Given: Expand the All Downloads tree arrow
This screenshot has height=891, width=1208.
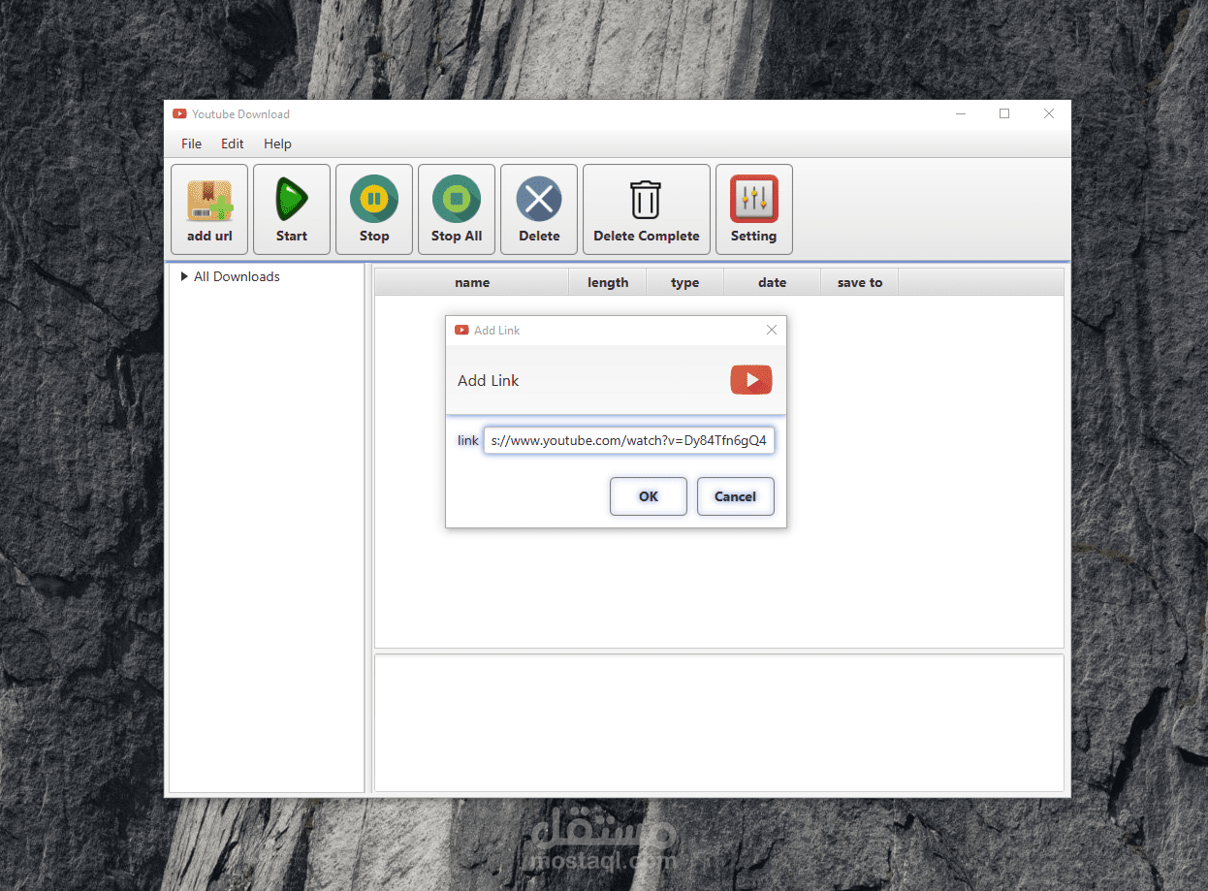Looking at the screenshot, I should (184, 276).
